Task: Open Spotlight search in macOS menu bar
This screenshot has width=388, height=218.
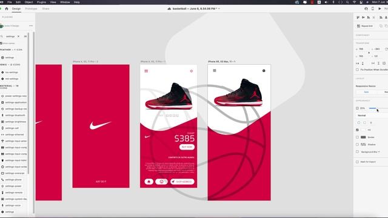Action: click(347, 2)
